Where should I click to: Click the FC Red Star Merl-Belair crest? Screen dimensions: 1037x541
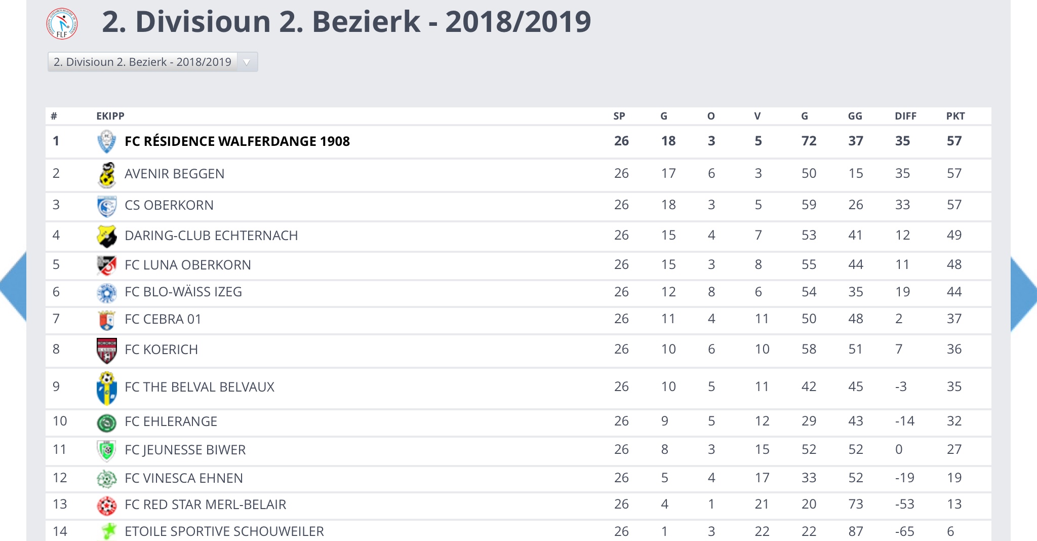click(107, 504)
